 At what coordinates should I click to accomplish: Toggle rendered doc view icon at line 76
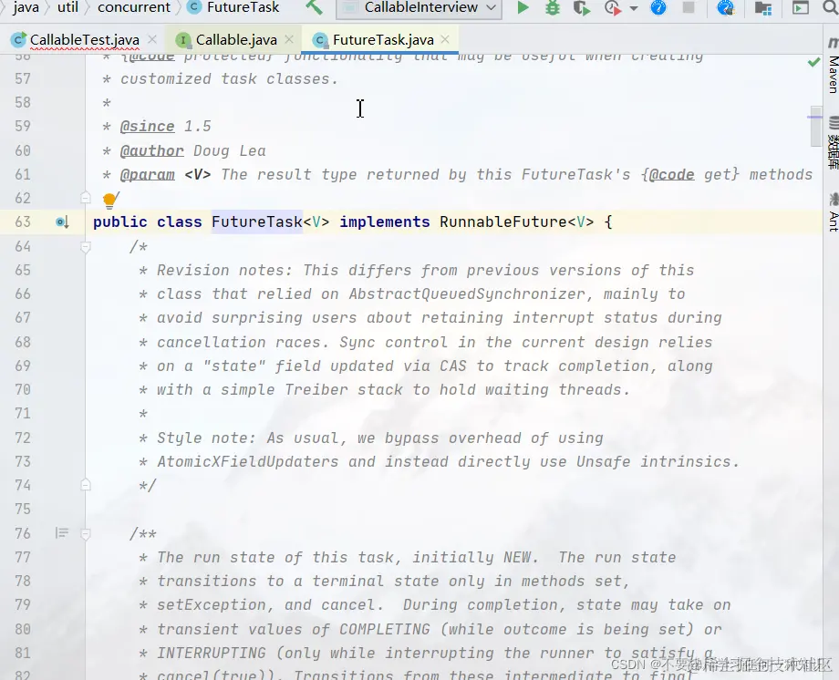61,533
